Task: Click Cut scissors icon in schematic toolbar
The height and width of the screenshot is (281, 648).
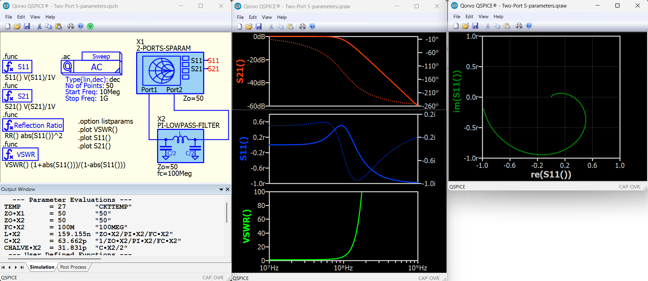Action: pos(39,26)
